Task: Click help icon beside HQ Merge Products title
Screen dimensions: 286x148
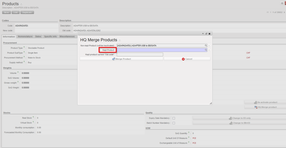Action: [x=120, y=40]
